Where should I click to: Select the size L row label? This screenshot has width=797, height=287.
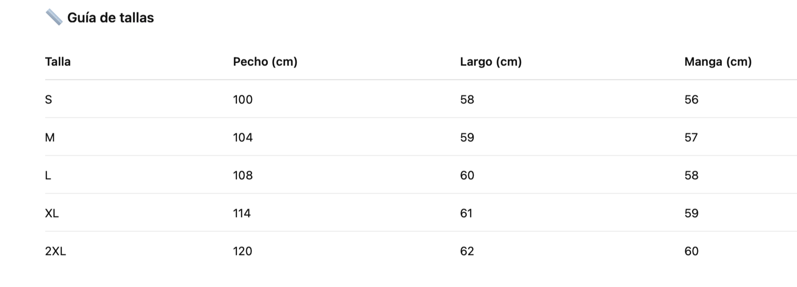48,175
